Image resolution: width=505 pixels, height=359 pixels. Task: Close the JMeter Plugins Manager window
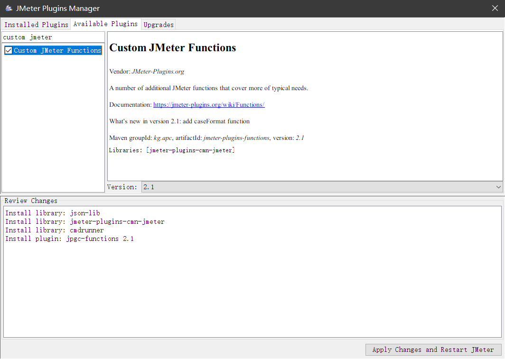pyautogui.click(x=495, y=8)
